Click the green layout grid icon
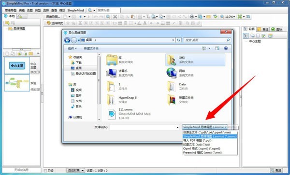This screenshot has height=175, width=290. [x=240, y=17]
